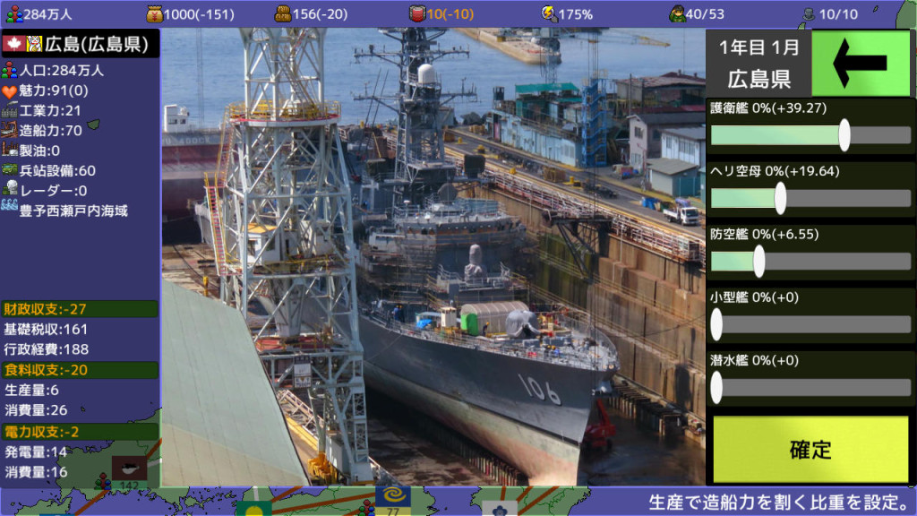Adjust the 護衛艦 production slider
Image resolution: width=917 pixels, height=516 pixels.
pyautogui.click(x=845, y=135)
